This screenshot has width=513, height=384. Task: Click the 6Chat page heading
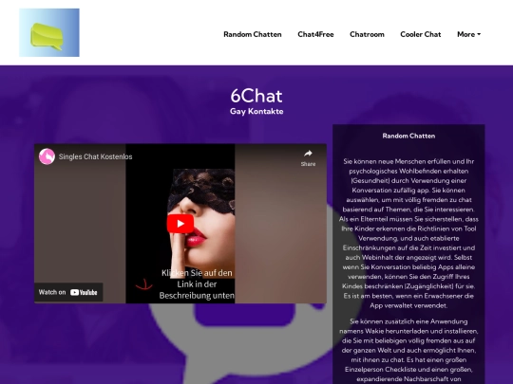256,96
